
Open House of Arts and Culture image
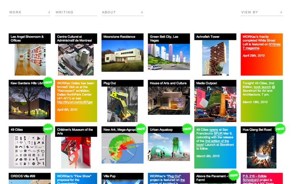coord(169,101)
